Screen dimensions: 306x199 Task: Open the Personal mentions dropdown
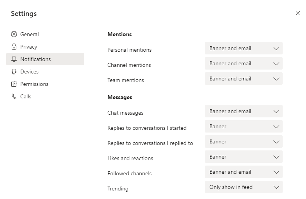pyautogui.click(x=244, y=48)
